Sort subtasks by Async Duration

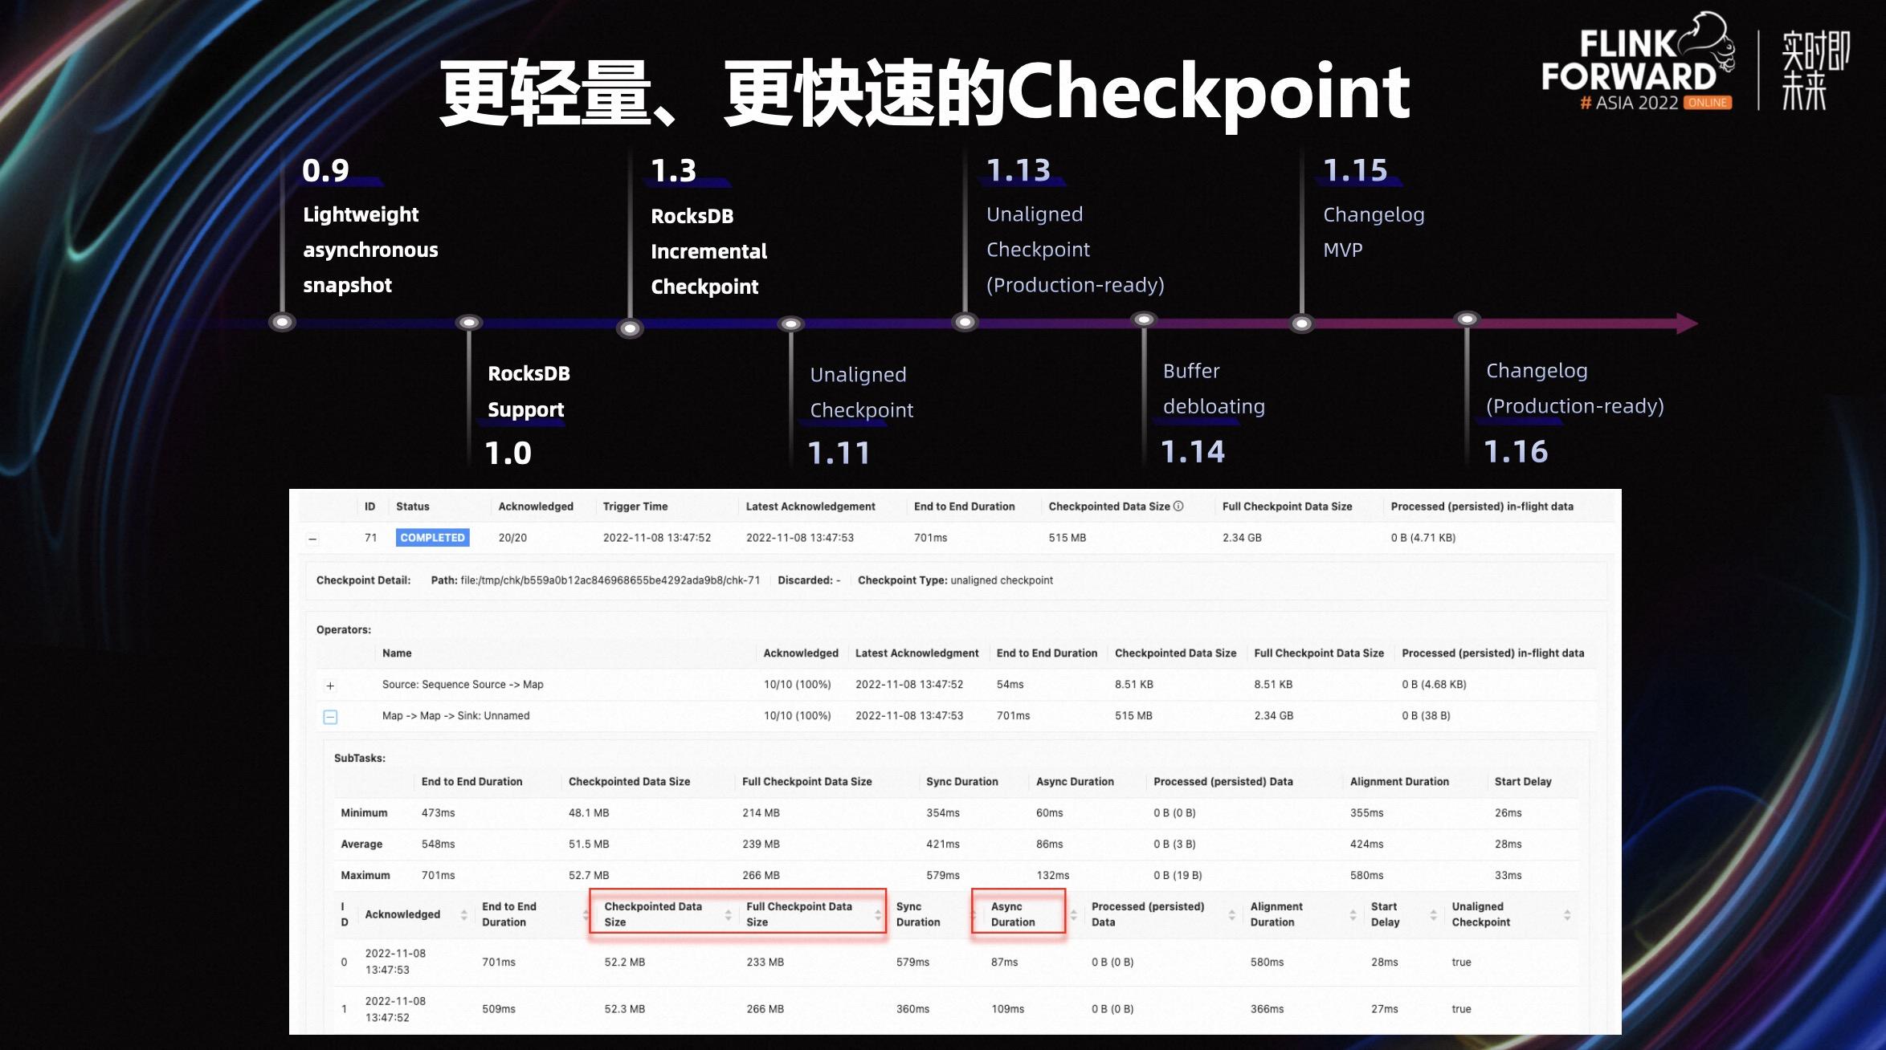[x=1073, y=915]
